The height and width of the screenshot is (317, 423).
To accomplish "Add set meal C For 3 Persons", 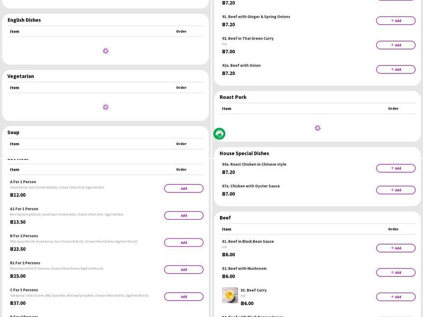I will coord(183,296).
